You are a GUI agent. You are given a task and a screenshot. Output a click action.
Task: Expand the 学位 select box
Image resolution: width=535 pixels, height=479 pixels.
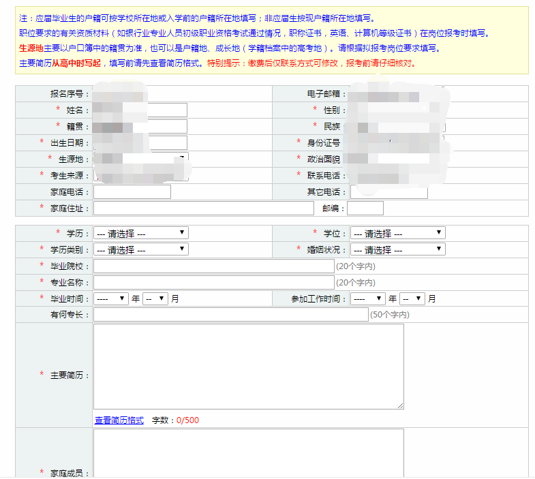[397, 233]
